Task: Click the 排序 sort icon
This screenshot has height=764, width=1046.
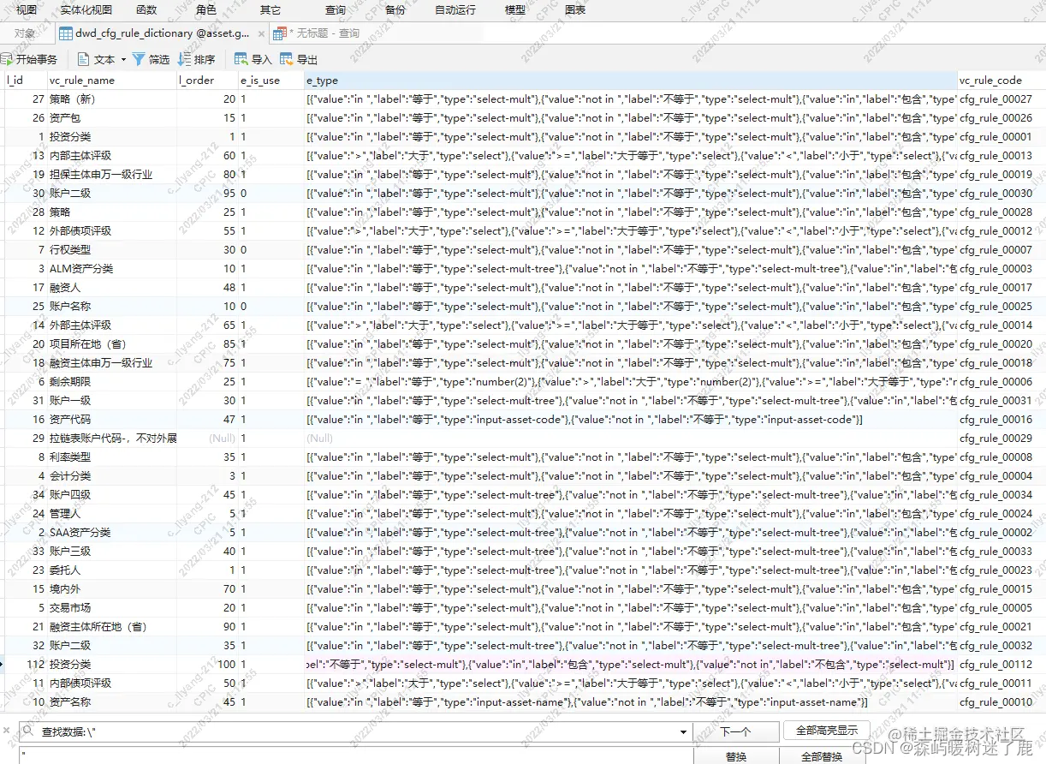Action: click(x=184, y=59)
